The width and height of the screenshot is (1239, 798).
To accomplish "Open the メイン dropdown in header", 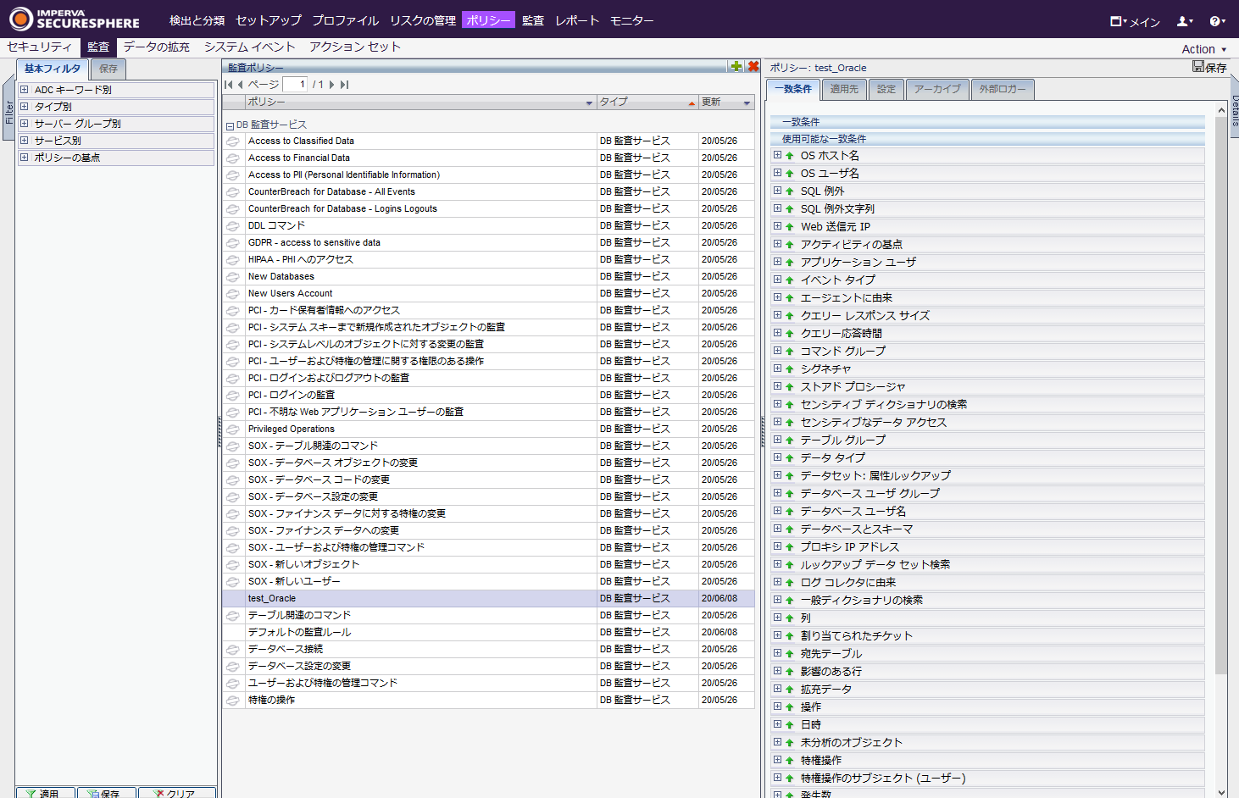I will [x=1135, y=21].
